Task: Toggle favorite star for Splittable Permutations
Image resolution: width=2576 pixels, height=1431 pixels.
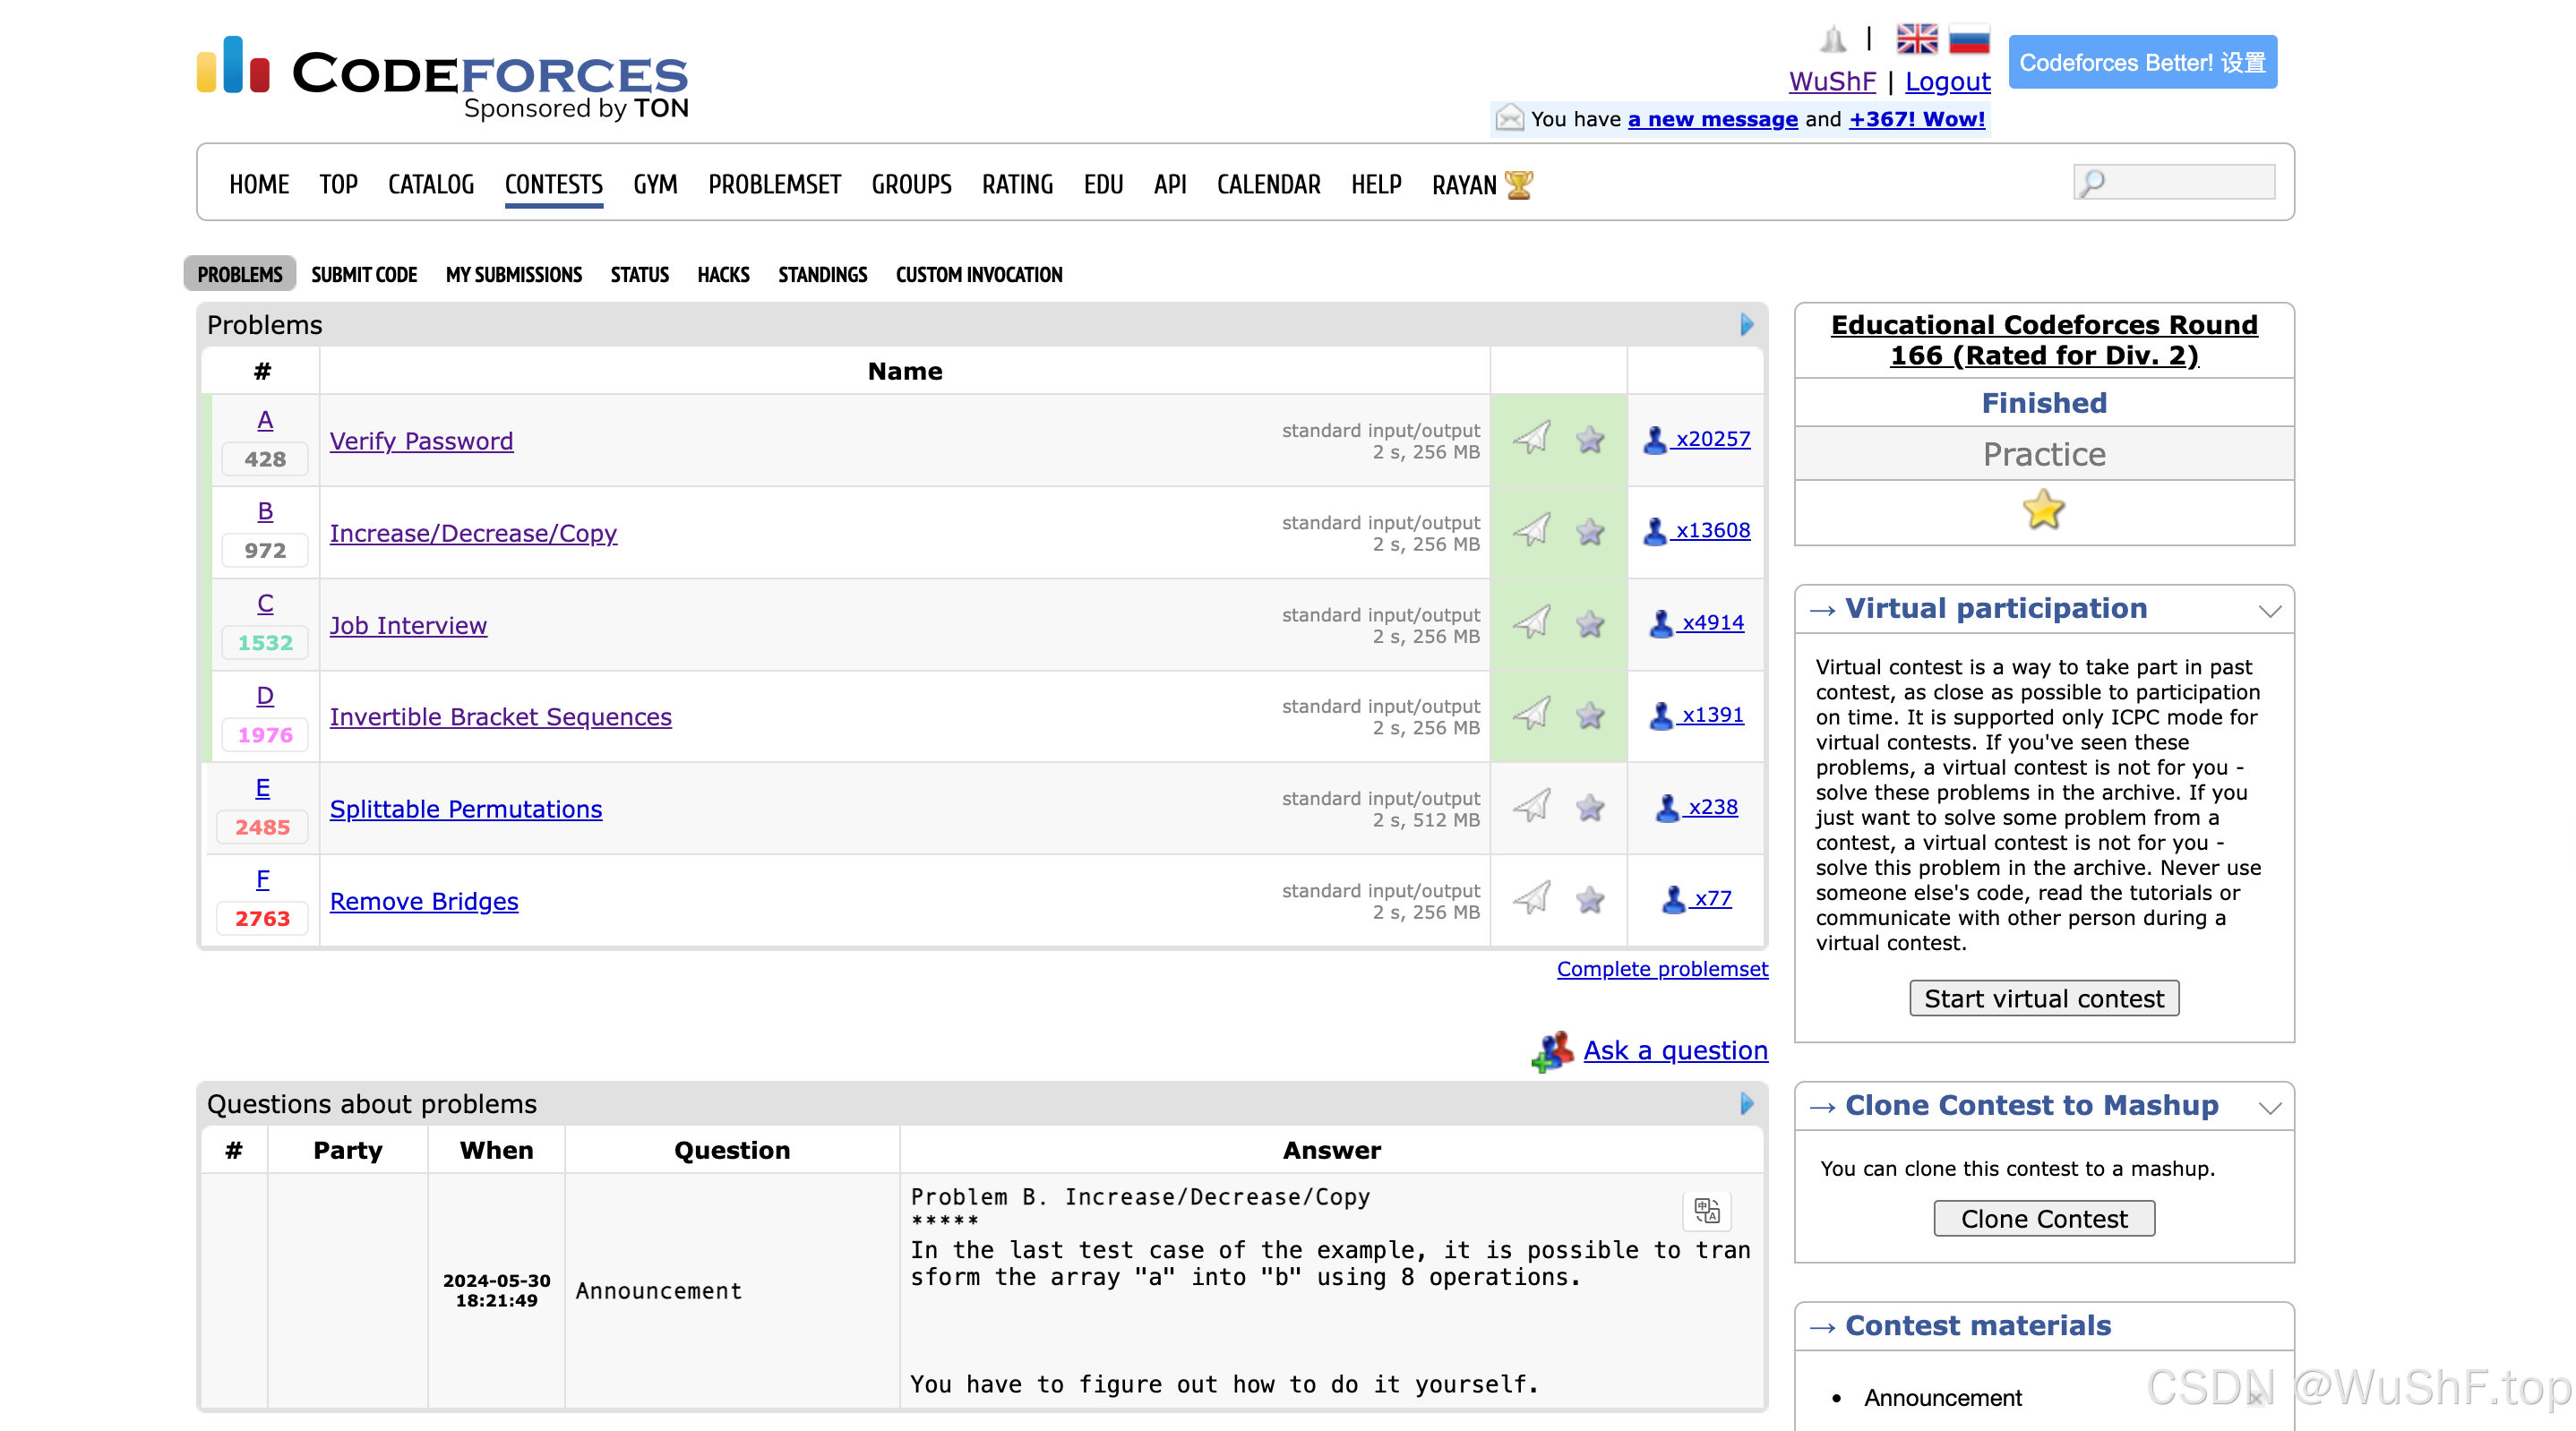Action: tap(1590, 807)
